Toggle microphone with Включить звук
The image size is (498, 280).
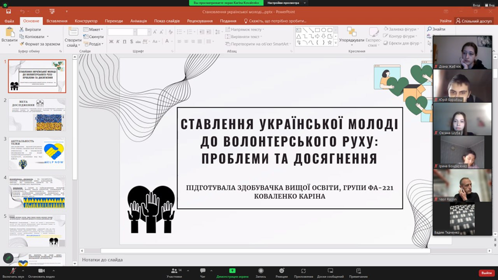[13, 271]
